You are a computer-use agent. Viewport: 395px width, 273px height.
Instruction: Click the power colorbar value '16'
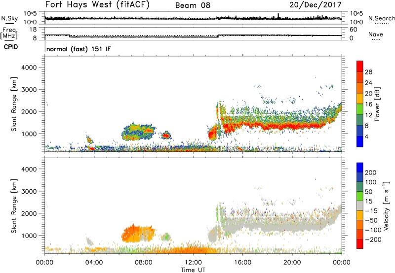(368, 104)
